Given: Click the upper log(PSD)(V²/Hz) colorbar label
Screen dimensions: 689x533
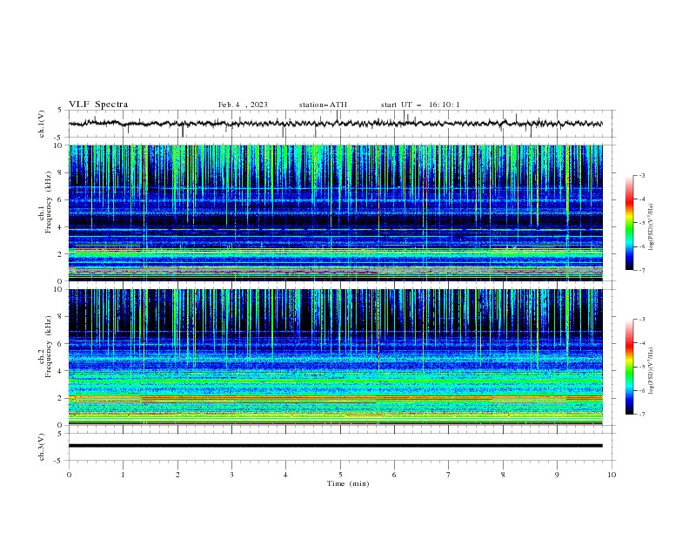Looking at the screenshot, I should point(652,227).
